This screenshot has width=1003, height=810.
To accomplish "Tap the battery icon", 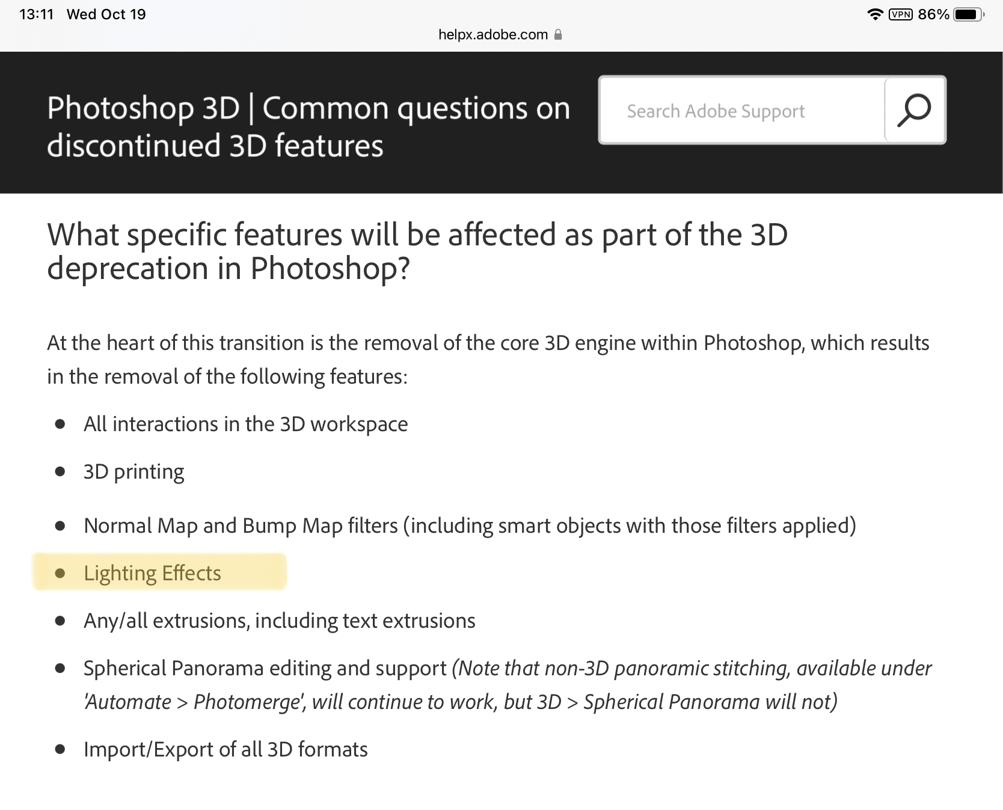I will point(968,13).
